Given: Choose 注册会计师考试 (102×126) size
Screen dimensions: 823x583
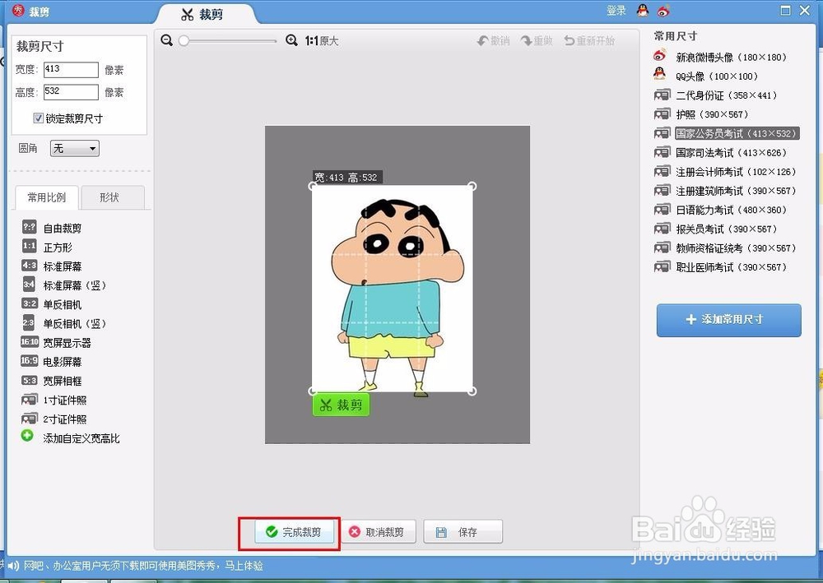Looking at the screenshot, I should point(725,171).
